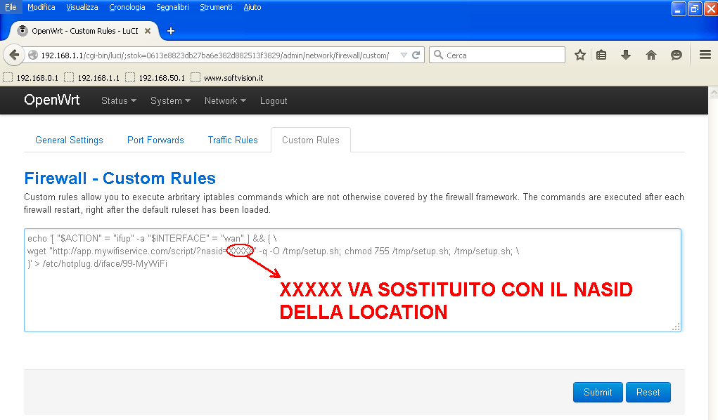The image size is (718, 420).
Task: Switch to Traffic Rules tab
Action: (x=233, y=140)
